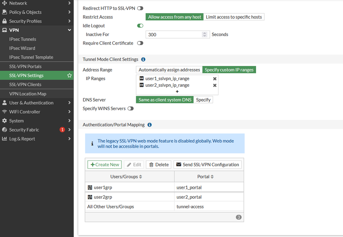Image resolution: width=343 pixels, height=237 pixels.
Task: Click the Inactive For seconds stepper
Action: click(204, 34)
